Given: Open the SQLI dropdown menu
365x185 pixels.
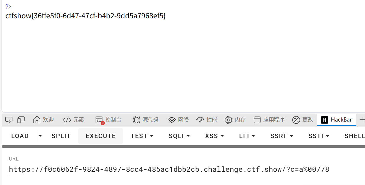Looking at the screenshot, I should coord(179,136).
